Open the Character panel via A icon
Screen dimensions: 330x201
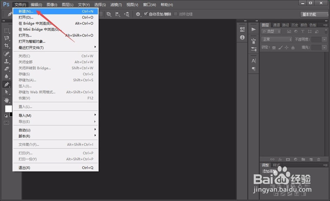253,60
